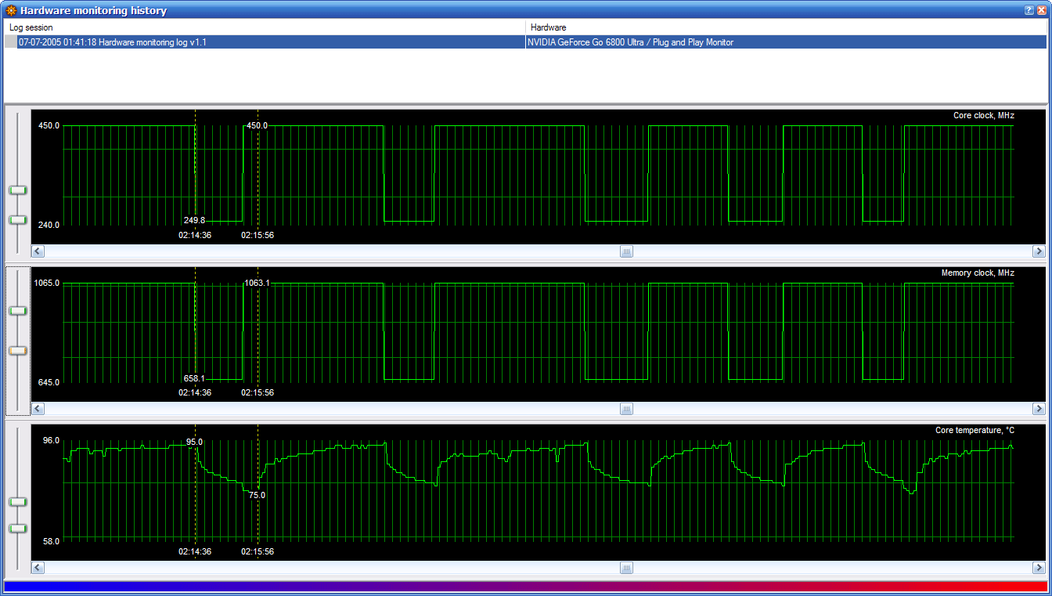Close the Hardware monitoring history window
The width and height of the screenshot is (1052, 596).
click(1042, 11)
